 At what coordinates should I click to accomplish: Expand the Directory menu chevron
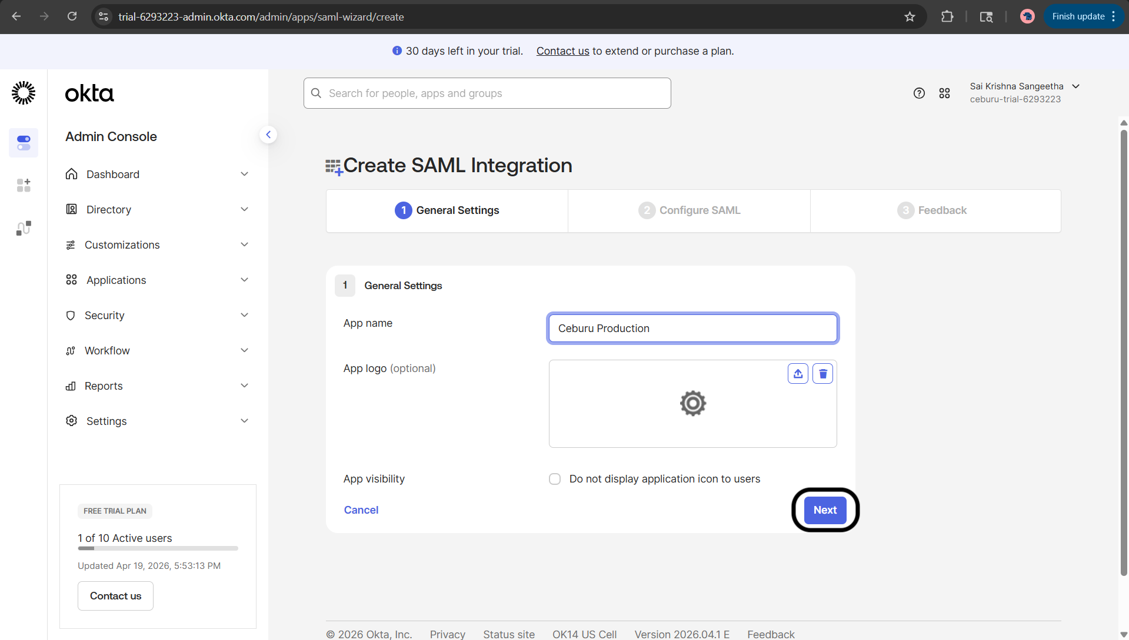[x=244, y=209]
